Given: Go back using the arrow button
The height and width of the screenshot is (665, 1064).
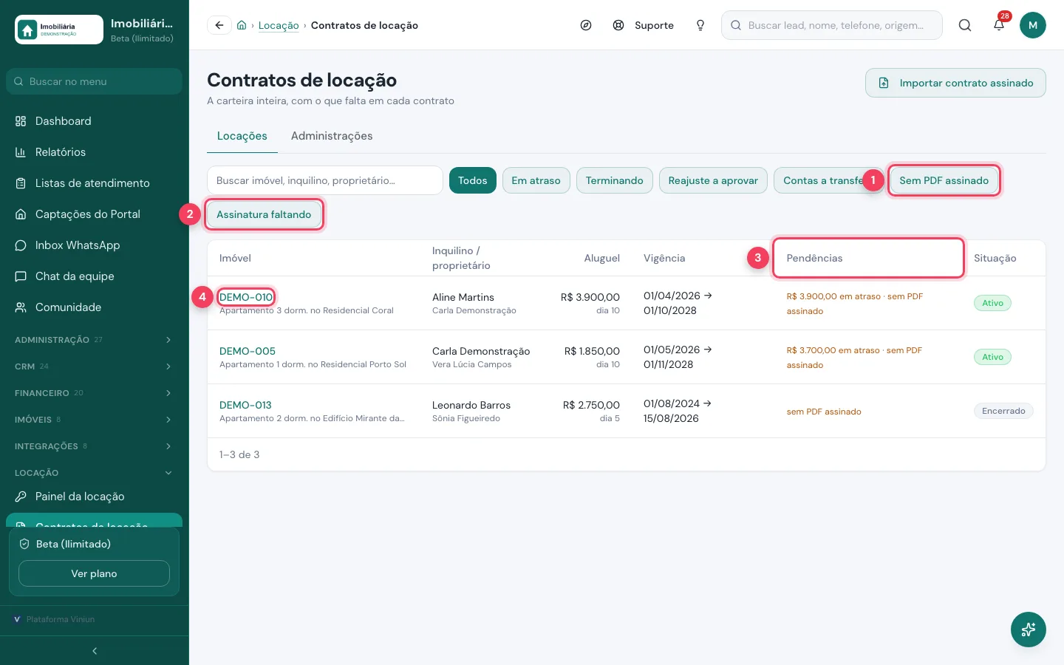Looking at the screenshot, I should [x=219, y=25].
